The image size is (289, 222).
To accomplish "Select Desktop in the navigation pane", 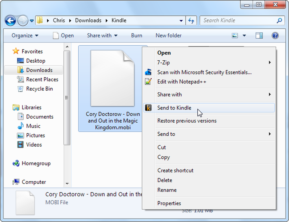I will [x=31, y=61].
